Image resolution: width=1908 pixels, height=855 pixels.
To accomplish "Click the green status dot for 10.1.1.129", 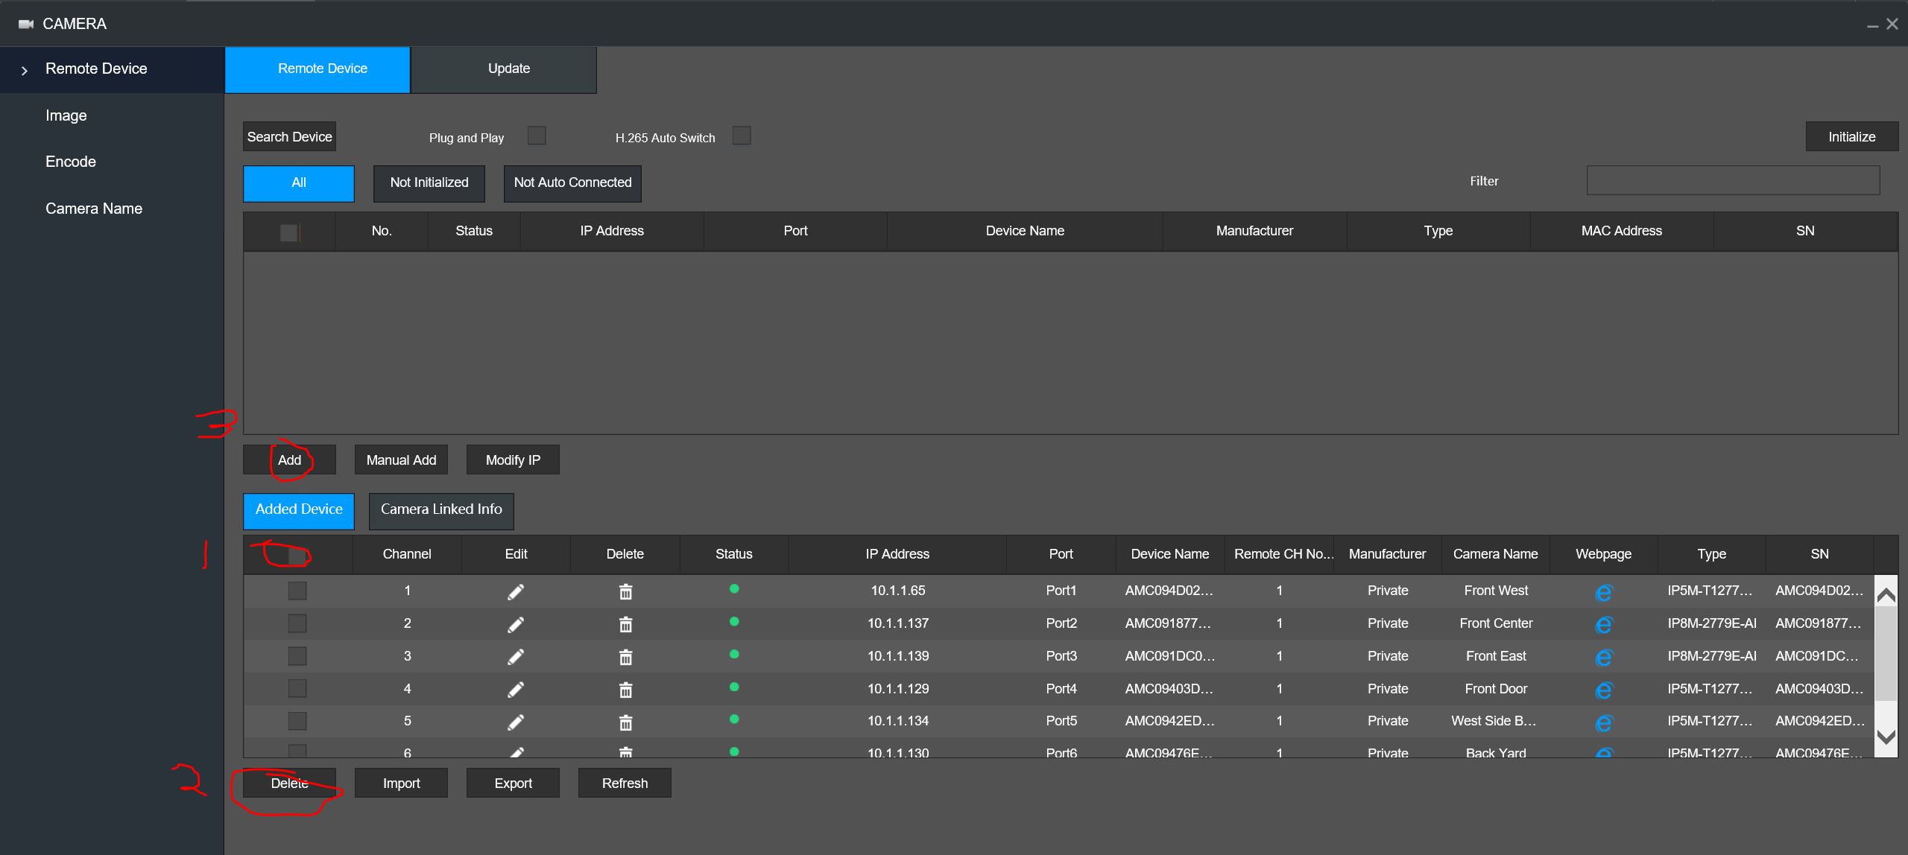I will 734,687.
